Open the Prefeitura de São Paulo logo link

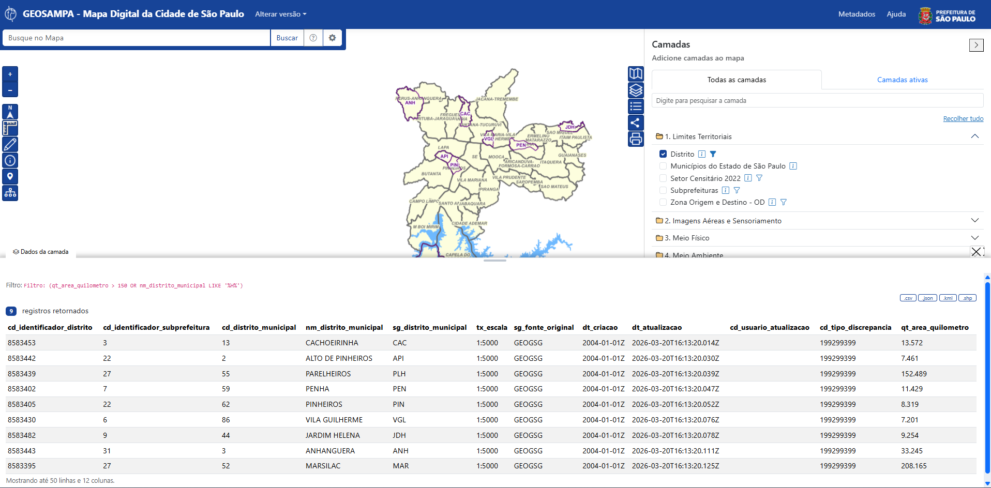[947, 15]
